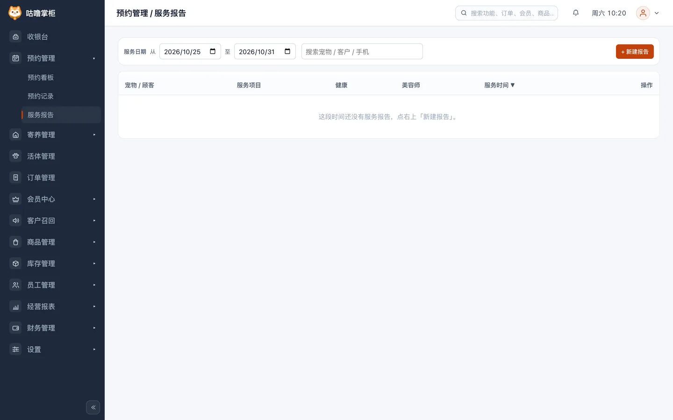Click the user avatar icon

[x=643, y=13]
